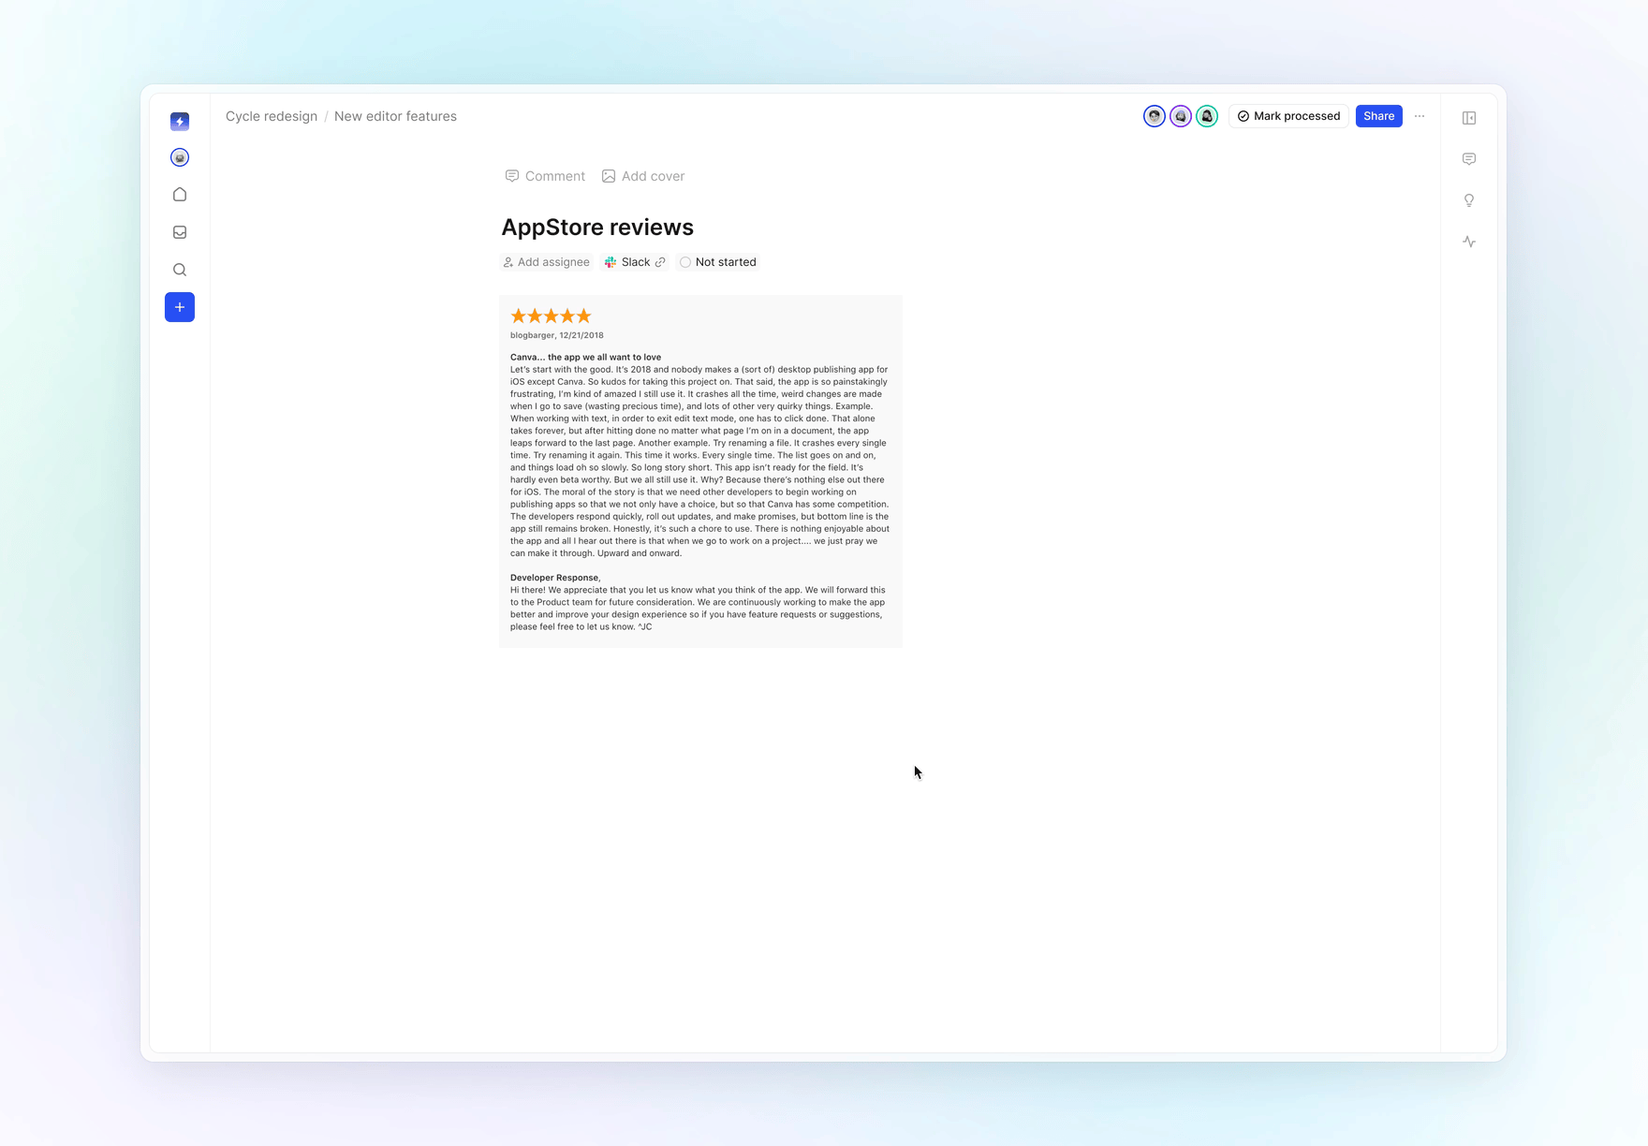Open comments panel from right rail
Image resolution: width=1648 pixels, height=1146 pixels.
coord(1469,159)
